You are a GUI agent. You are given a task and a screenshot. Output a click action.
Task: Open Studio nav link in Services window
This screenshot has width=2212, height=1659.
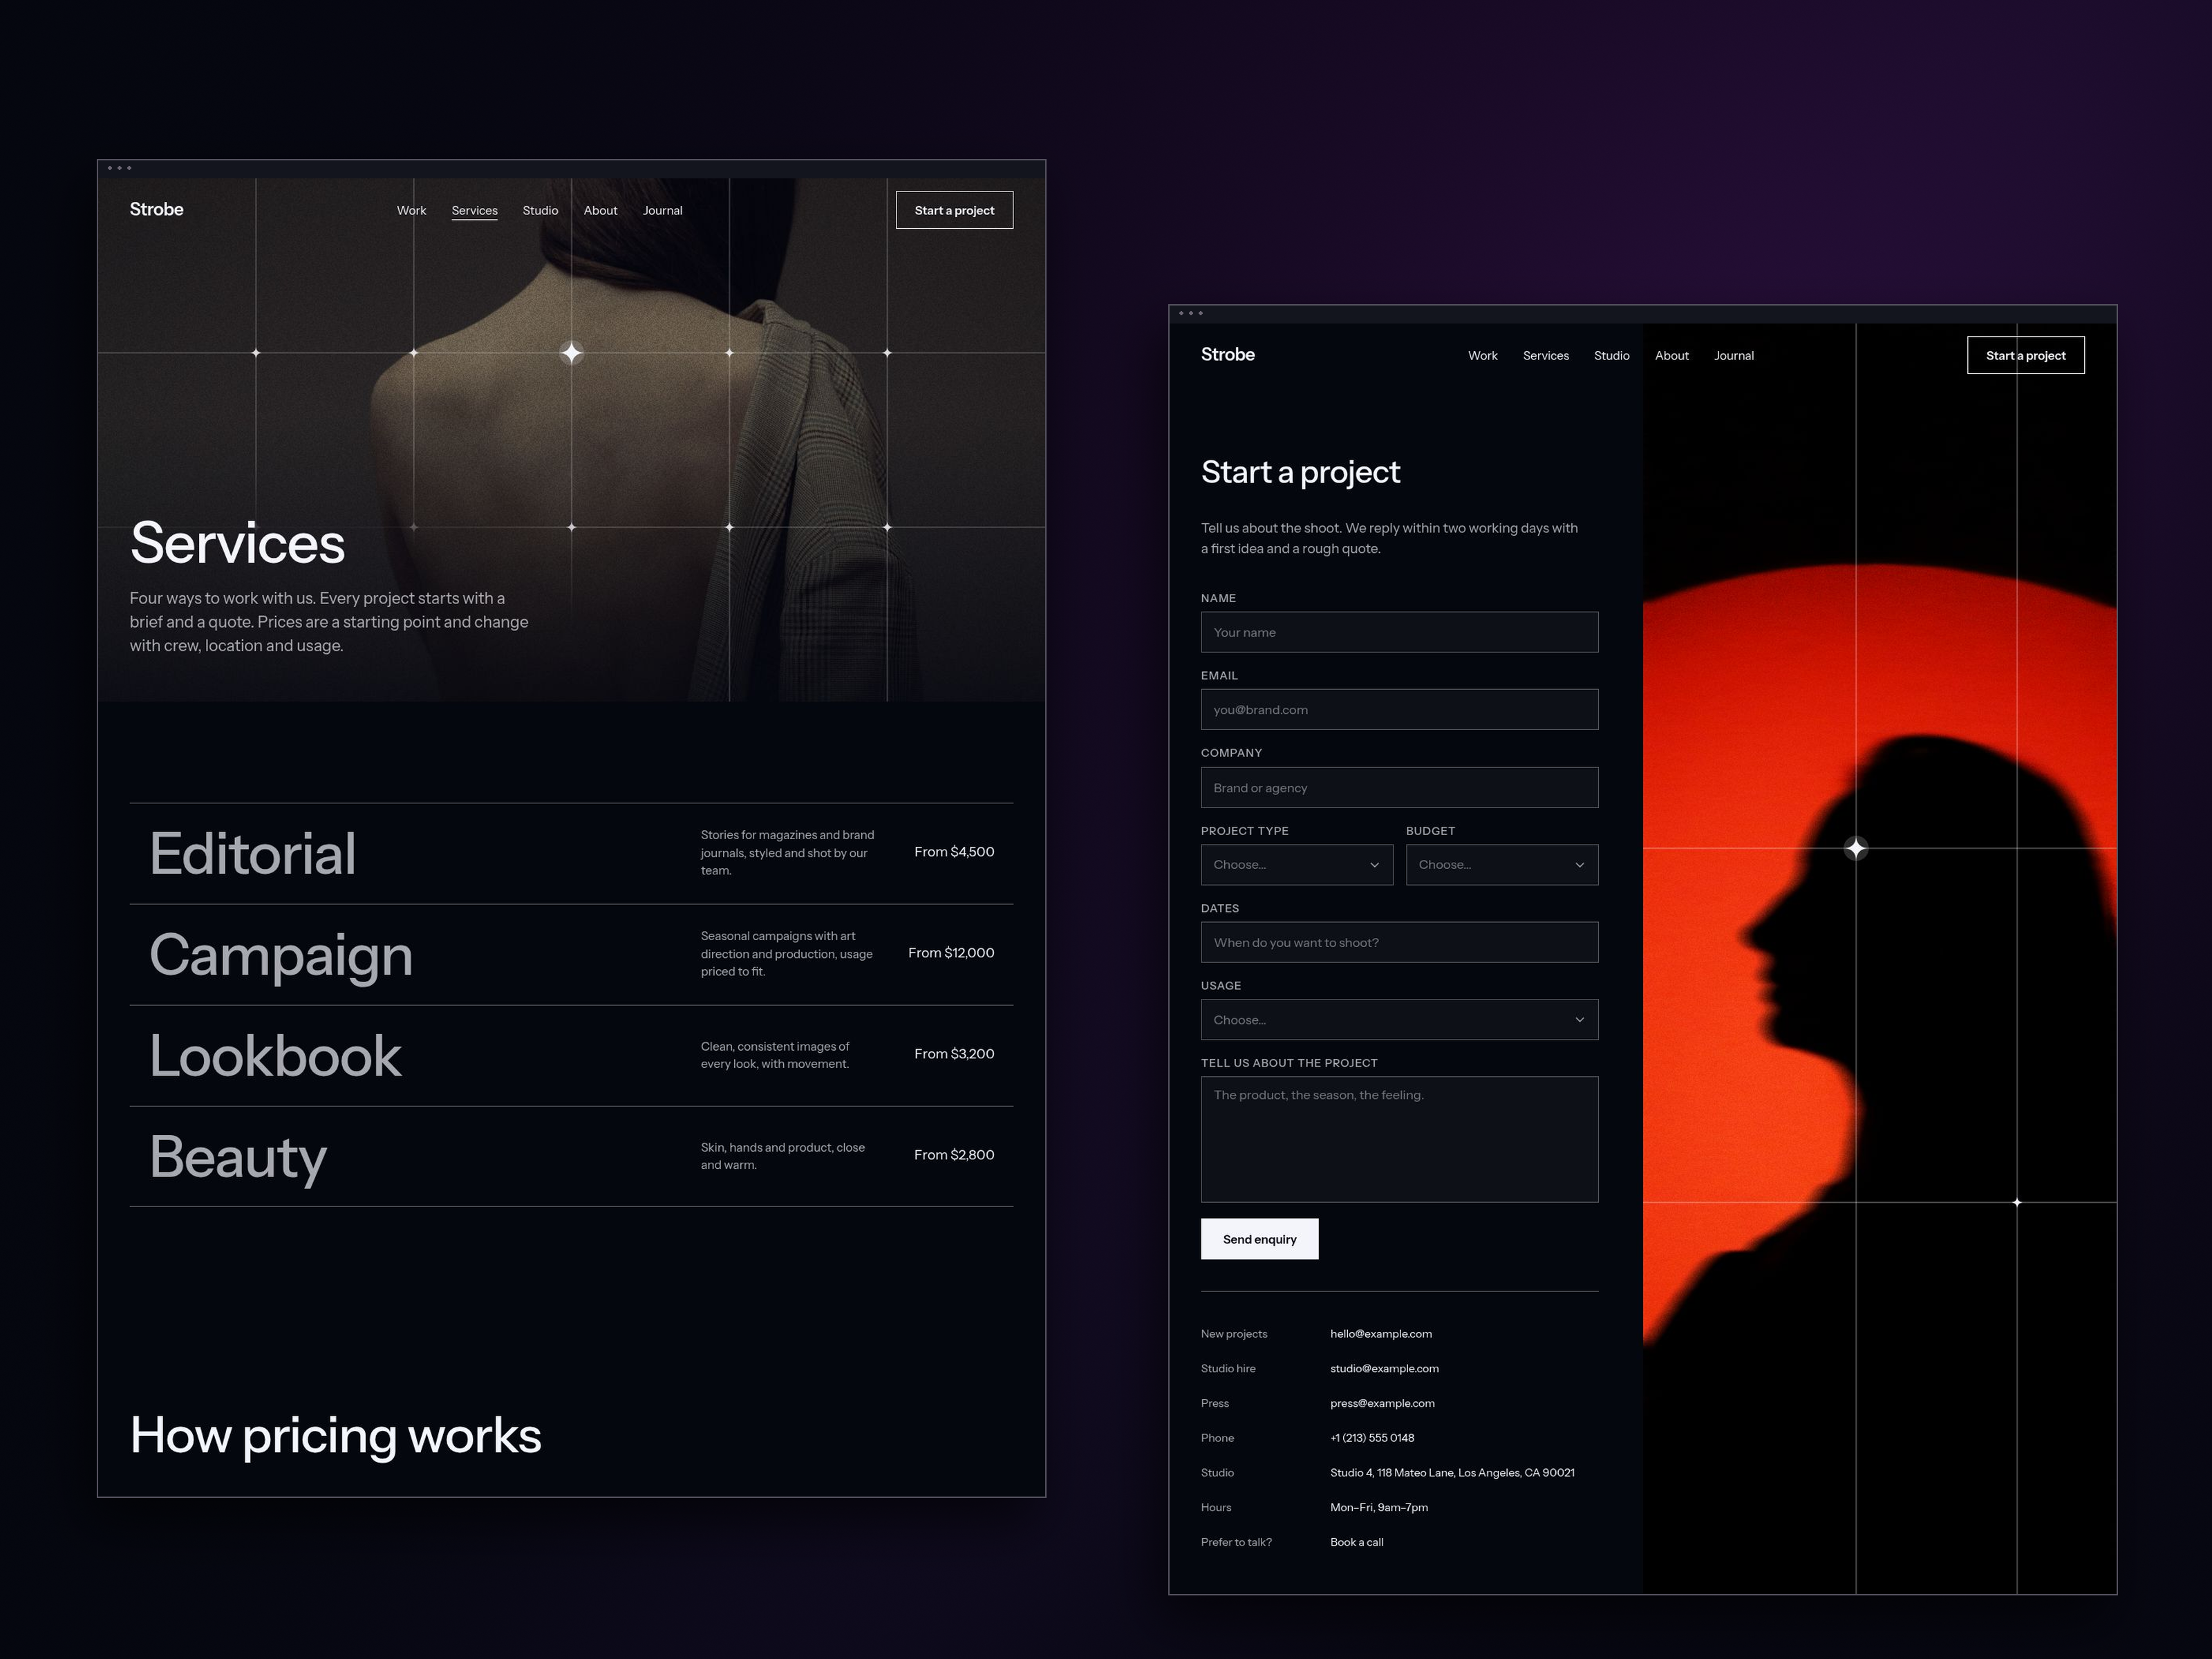(x=540, y=210)
